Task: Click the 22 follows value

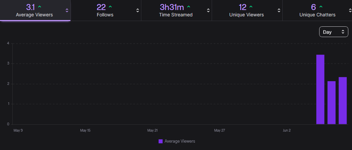Action: pyautogui.click(x=101, y=7)
